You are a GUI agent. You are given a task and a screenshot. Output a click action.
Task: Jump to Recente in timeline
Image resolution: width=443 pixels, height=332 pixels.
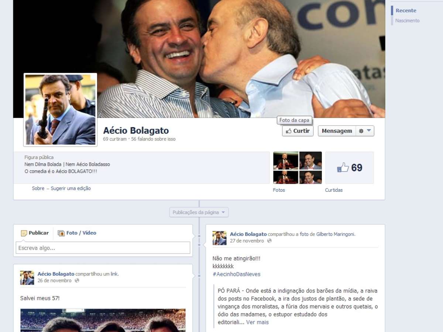[x=406, y=11]
